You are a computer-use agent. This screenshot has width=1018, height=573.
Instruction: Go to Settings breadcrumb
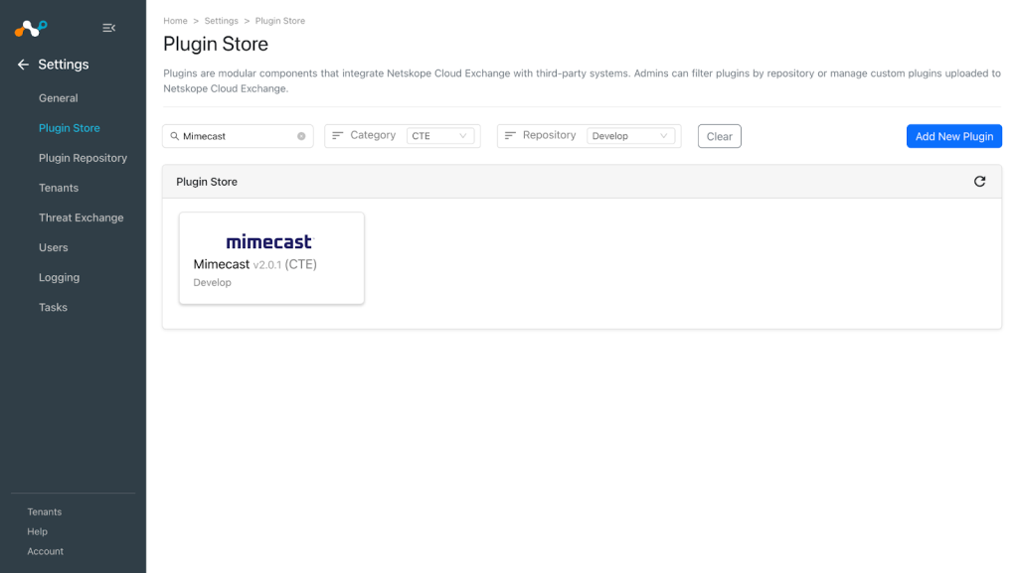point(222,21)
